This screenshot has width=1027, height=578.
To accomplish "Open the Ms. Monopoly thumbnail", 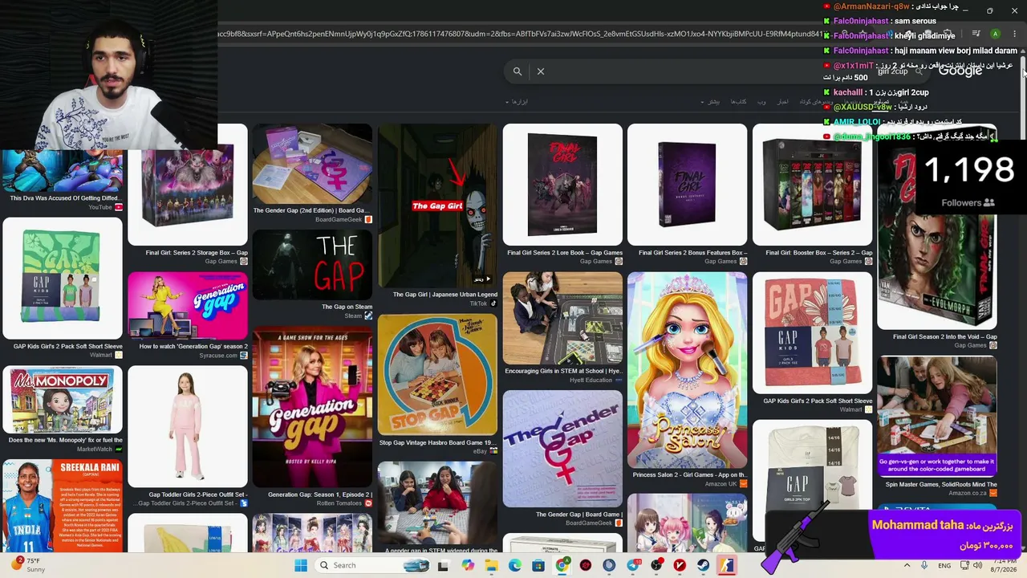I will 63,400.
